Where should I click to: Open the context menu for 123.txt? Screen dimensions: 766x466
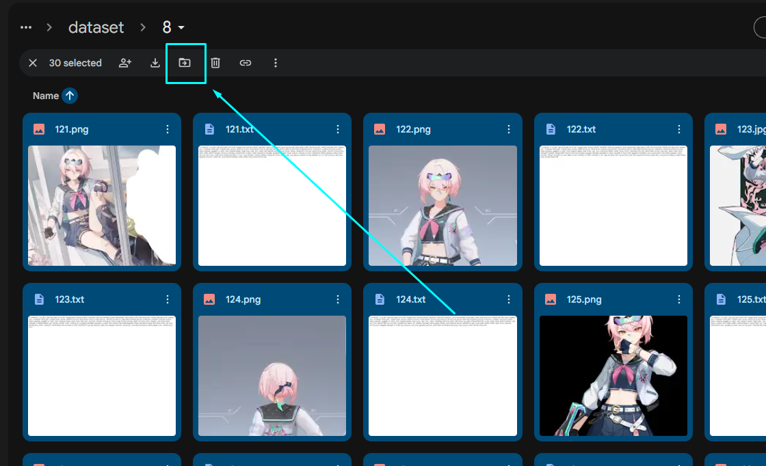coord(167,299)
